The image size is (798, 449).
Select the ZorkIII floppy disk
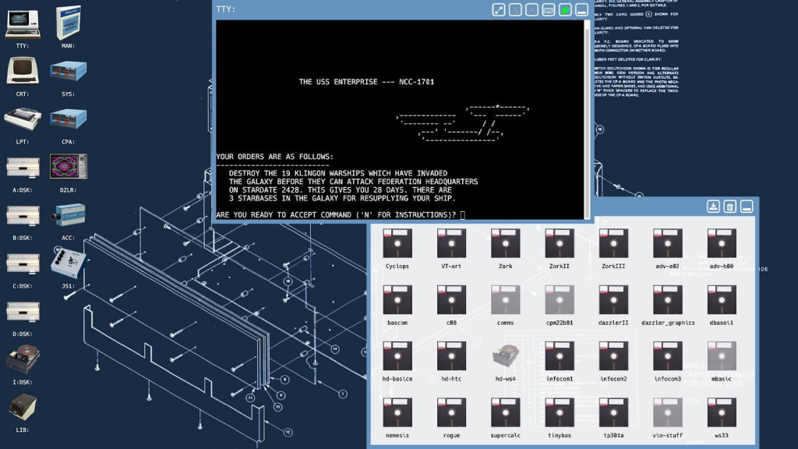click(613, 243)
